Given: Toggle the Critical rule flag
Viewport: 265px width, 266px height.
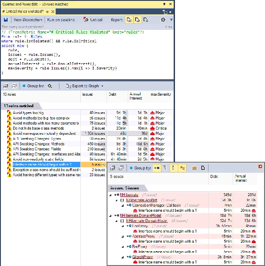Looking at the screenshot, I should 93,19.
